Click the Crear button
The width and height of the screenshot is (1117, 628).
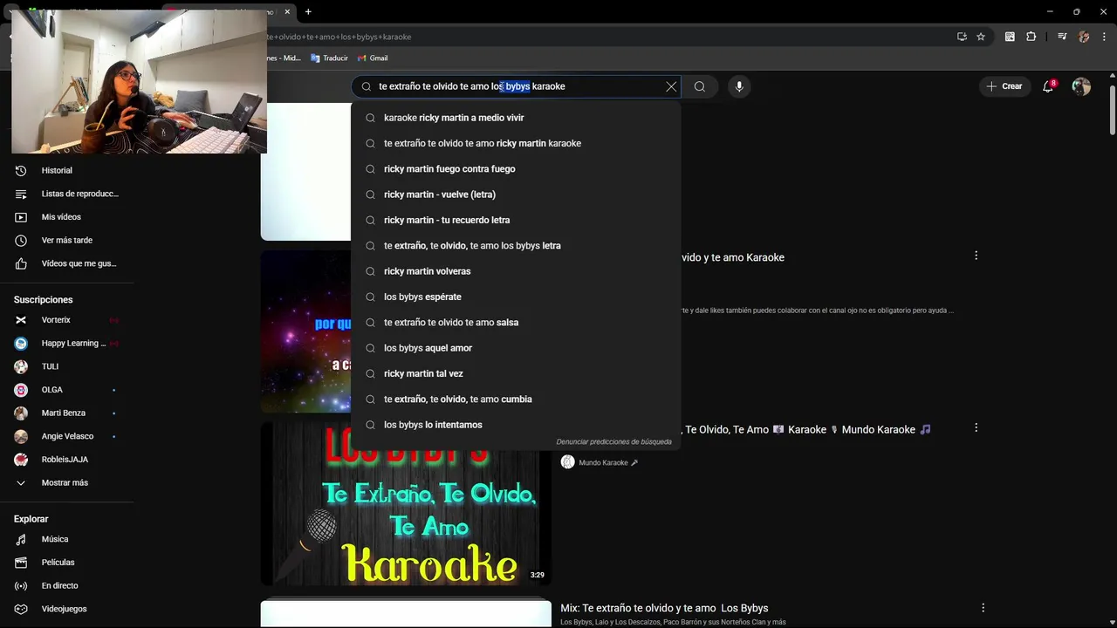pos(1004,86)
